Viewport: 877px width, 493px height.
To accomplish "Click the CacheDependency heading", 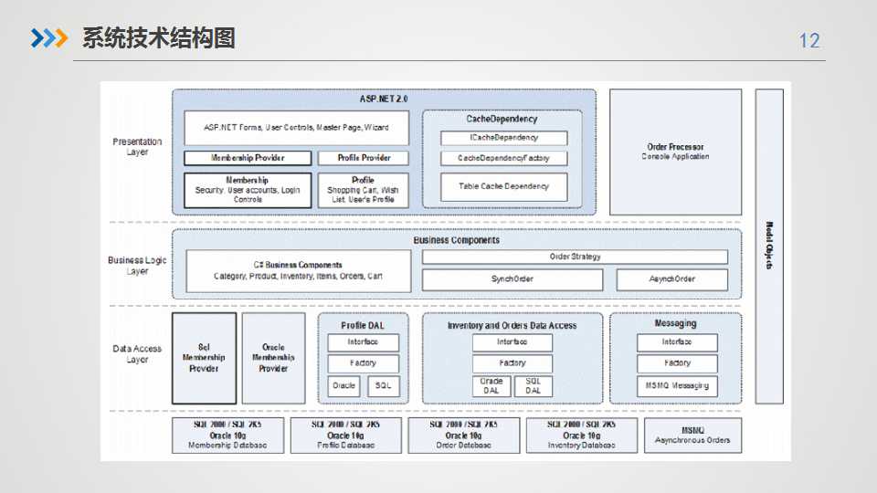I will (x=502, y=119).
